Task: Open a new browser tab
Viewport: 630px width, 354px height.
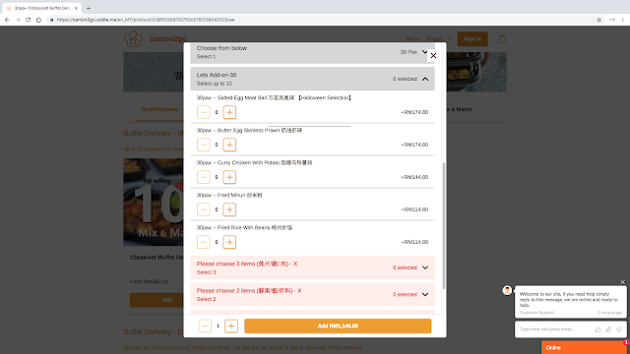Action: pos(89,8)
